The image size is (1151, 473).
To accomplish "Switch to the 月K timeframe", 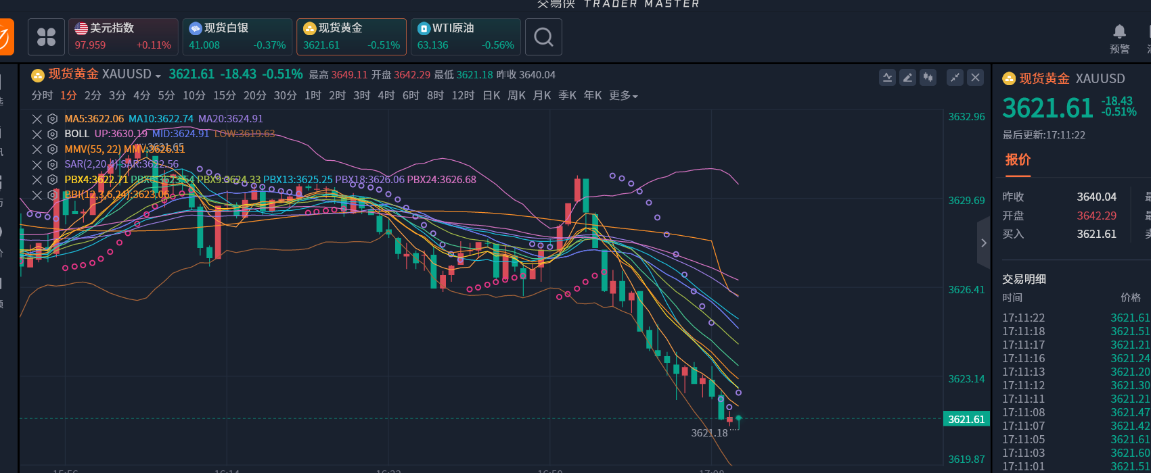I will pyautogui.click(x=542, y=96).
